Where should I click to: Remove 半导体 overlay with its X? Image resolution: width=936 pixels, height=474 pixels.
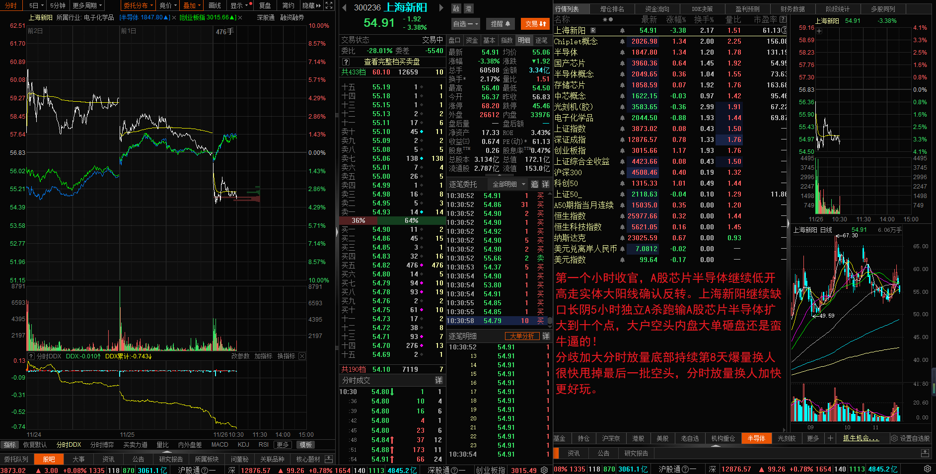coord(174,17)
